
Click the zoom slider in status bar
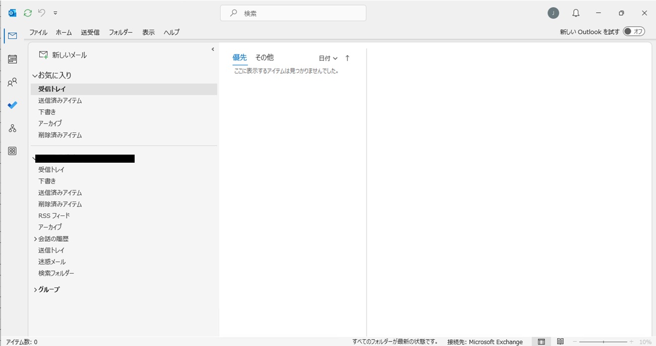pyautogui.click(x=604, y=342)
